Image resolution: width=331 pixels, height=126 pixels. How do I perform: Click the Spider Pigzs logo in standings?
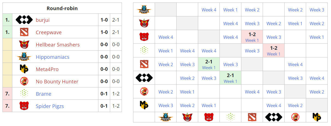[x=24, y=106]
